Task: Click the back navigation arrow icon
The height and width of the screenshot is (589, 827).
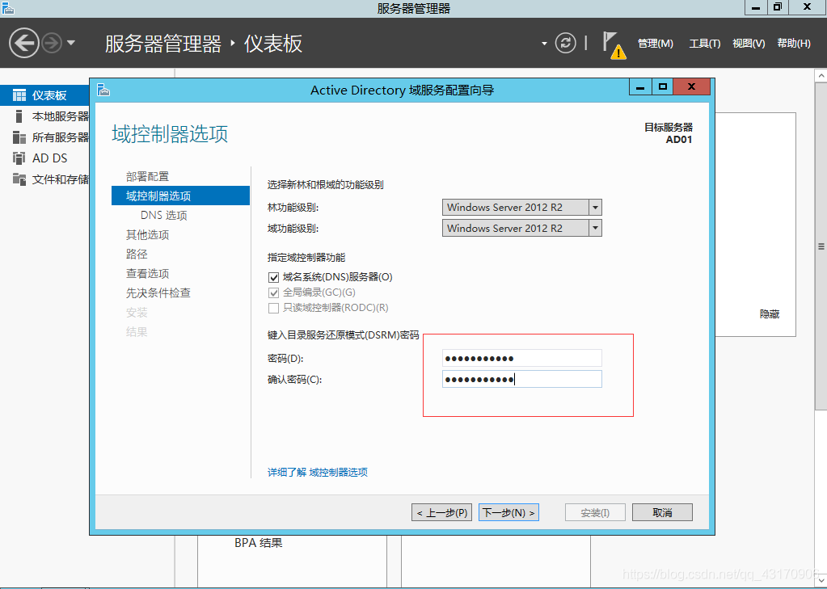Action: (25, 43)
